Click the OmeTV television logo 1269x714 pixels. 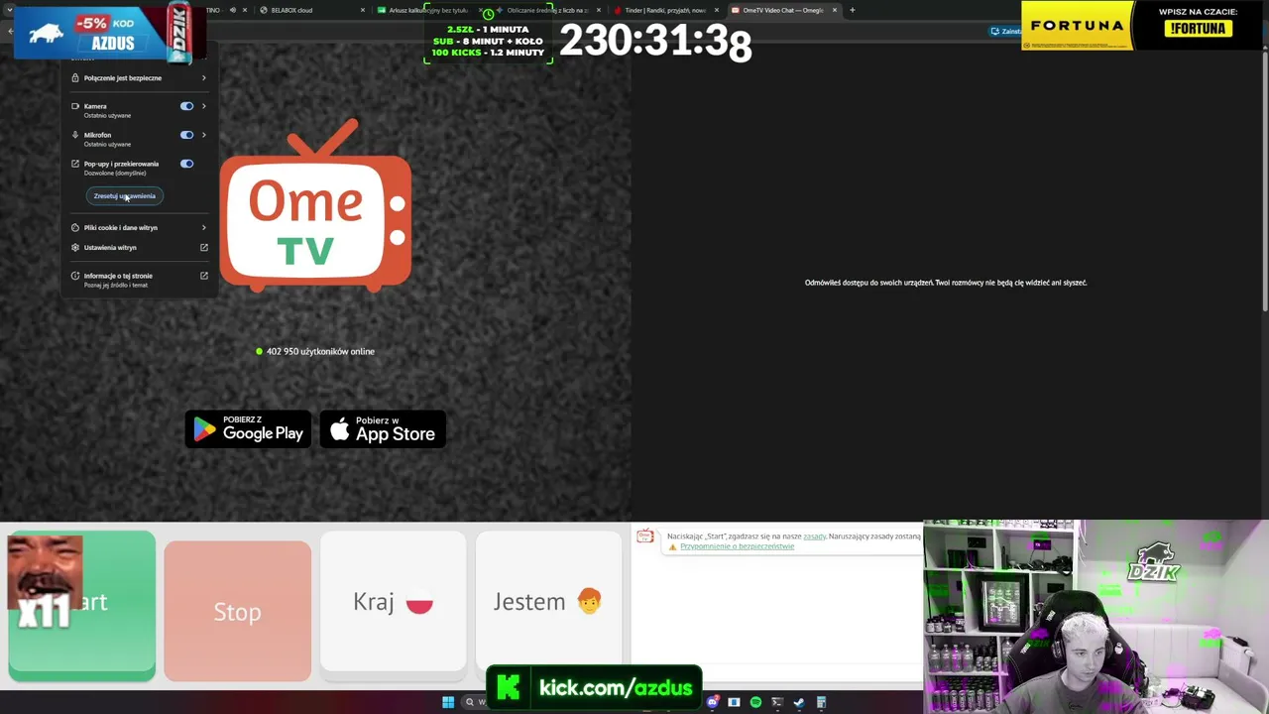(315, 205)
